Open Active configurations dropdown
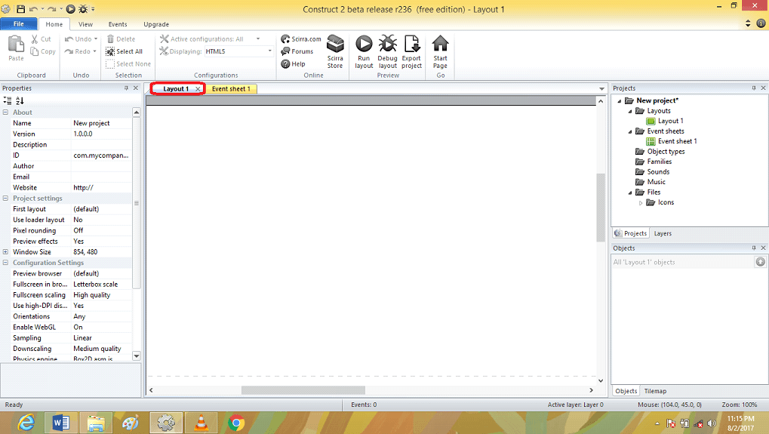The height and width of the screenshot is (434, 769). pyautogui.click(x=258, y=38)
